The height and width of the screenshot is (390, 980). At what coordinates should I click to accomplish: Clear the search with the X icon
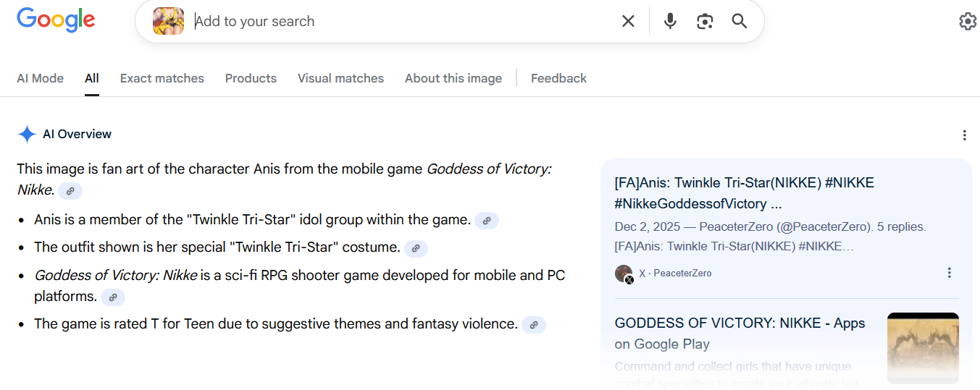click(628, 21)
